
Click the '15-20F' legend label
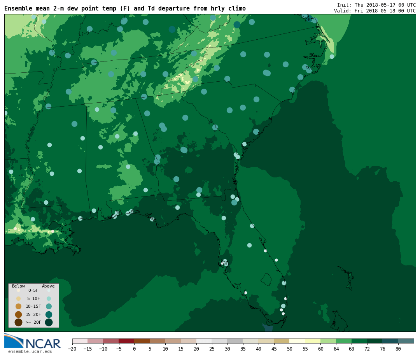click(33, 314)
